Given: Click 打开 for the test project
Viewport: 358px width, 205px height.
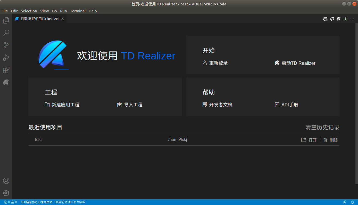Looking at the screenshot, I should click(x=309, y=140).
